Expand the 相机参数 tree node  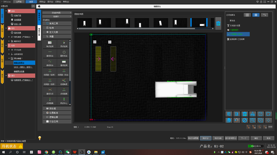point(9,37)
